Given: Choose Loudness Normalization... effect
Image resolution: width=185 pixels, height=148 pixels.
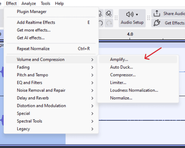Looking at the screenshot, I should coord(138,90).
